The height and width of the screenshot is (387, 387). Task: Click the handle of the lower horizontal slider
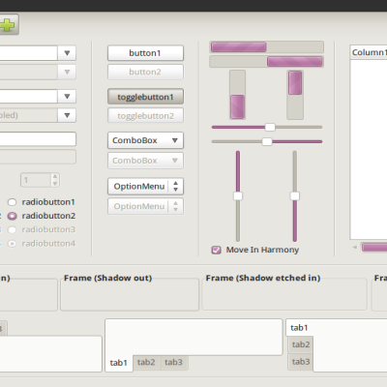[x=267, y=141]
